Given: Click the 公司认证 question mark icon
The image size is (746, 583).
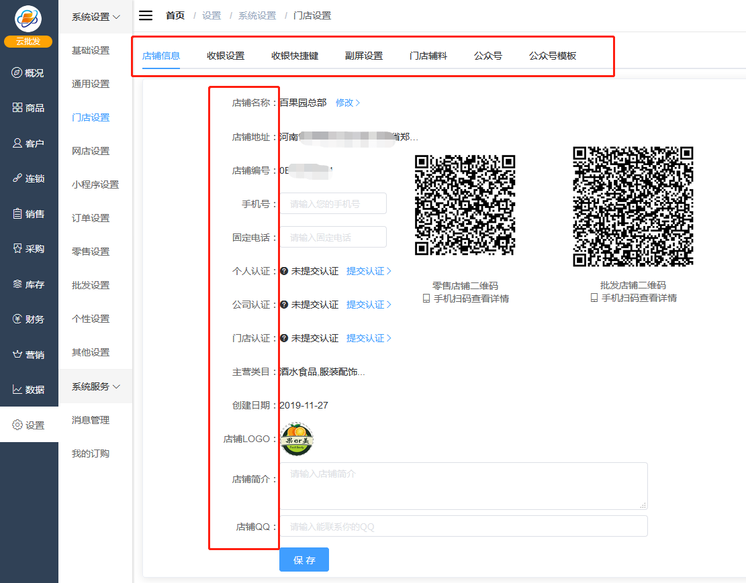Looking at the screenshot, I should click(x=284, y=305).
